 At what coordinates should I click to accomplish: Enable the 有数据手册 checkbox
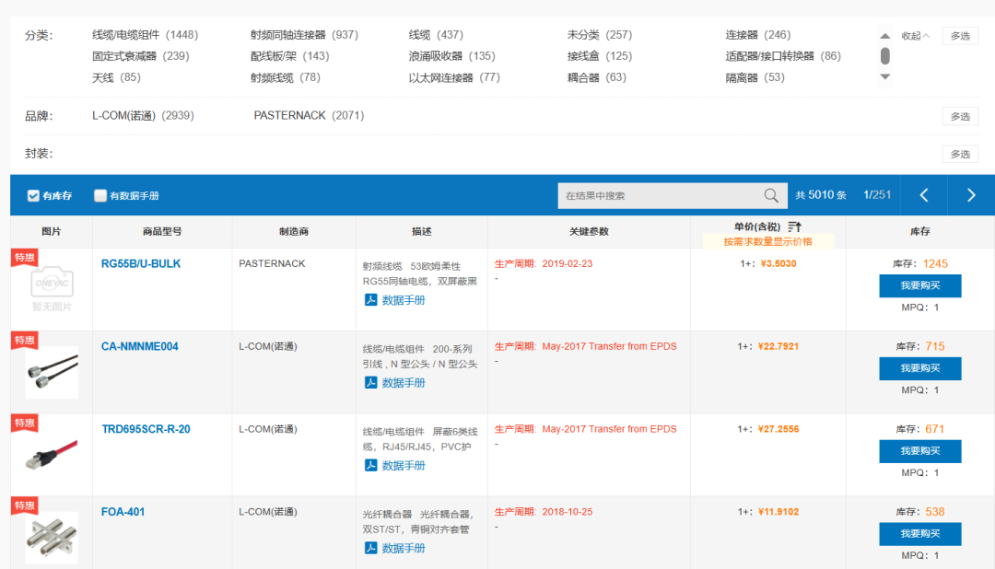(x=99, y=195)
